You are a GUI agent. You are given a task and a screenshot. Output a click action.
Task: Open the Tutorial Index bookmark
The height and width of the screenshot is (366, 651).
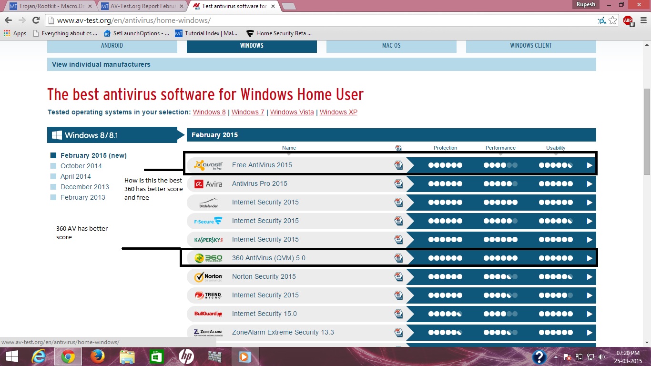coord(206,33)
